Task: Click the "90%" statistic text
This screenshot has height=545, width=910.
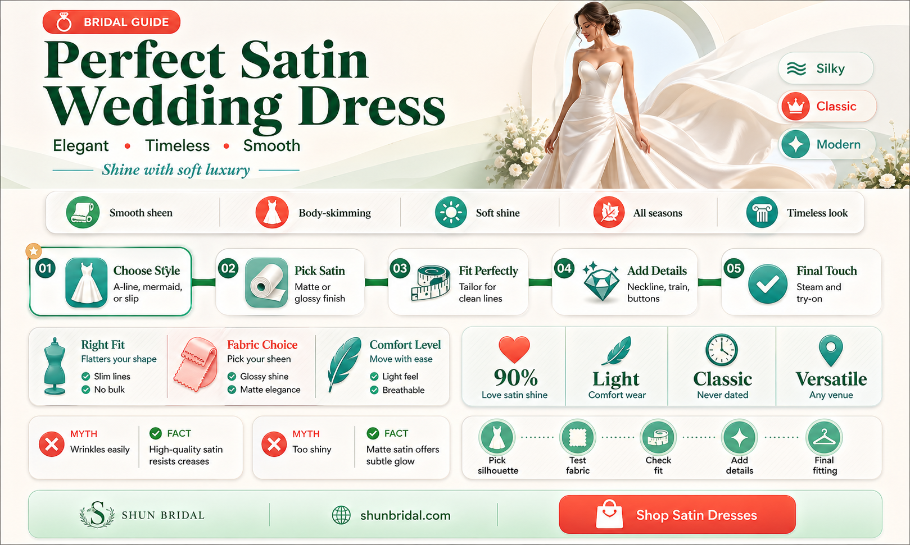Action: [515, 378]
